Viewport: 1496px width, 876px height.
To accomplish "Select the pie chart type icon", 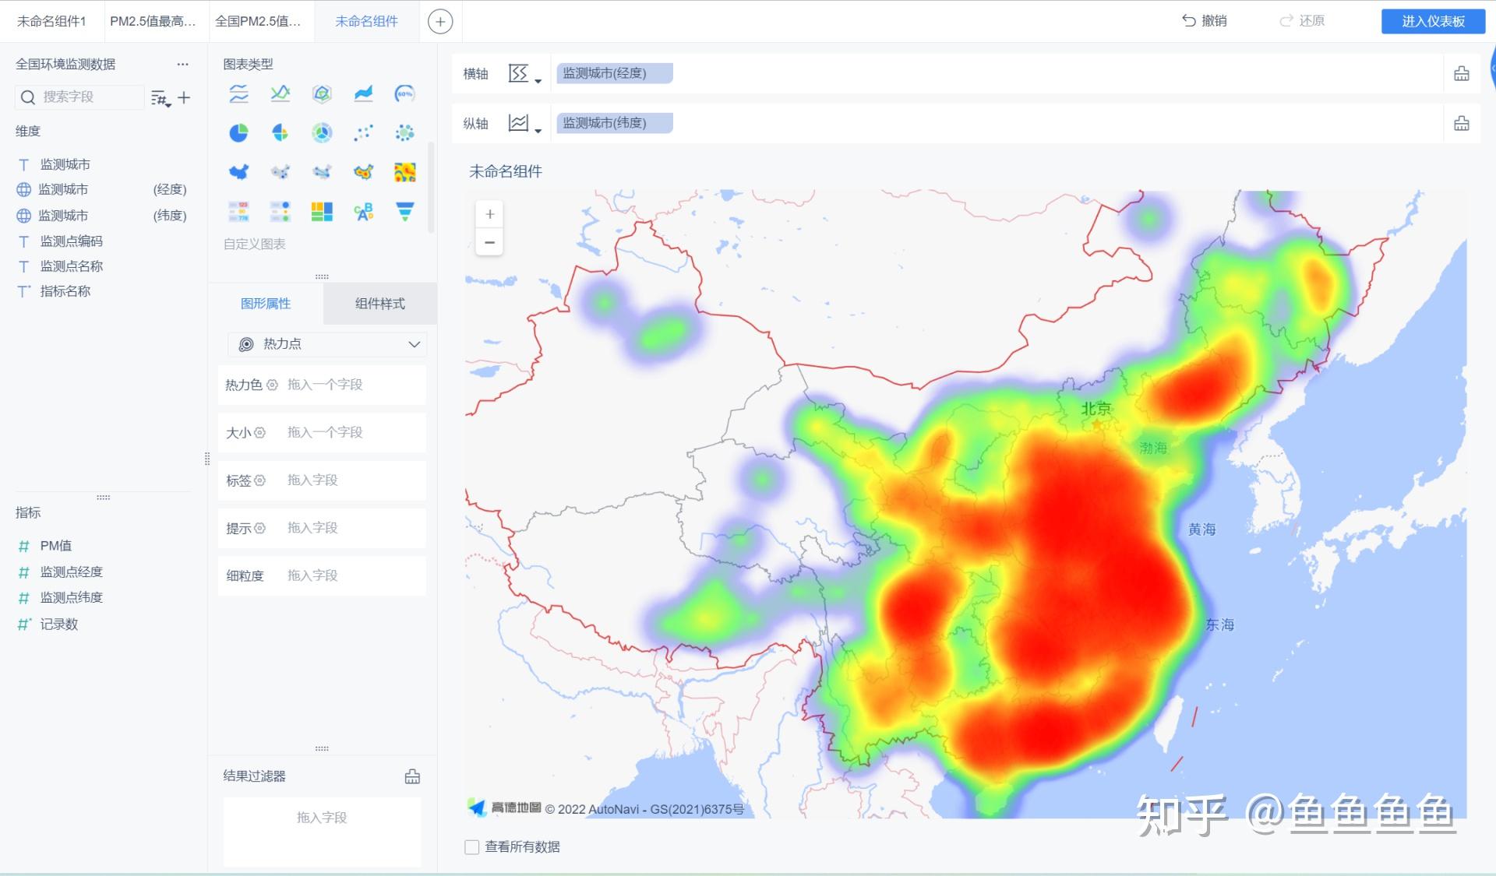I will pyautogui.click(x=239, y=132).
